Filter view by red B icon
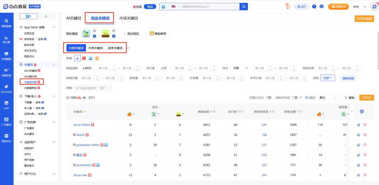Image resolution: width=379 pixels, height=185 pixels. click(84, 59)
